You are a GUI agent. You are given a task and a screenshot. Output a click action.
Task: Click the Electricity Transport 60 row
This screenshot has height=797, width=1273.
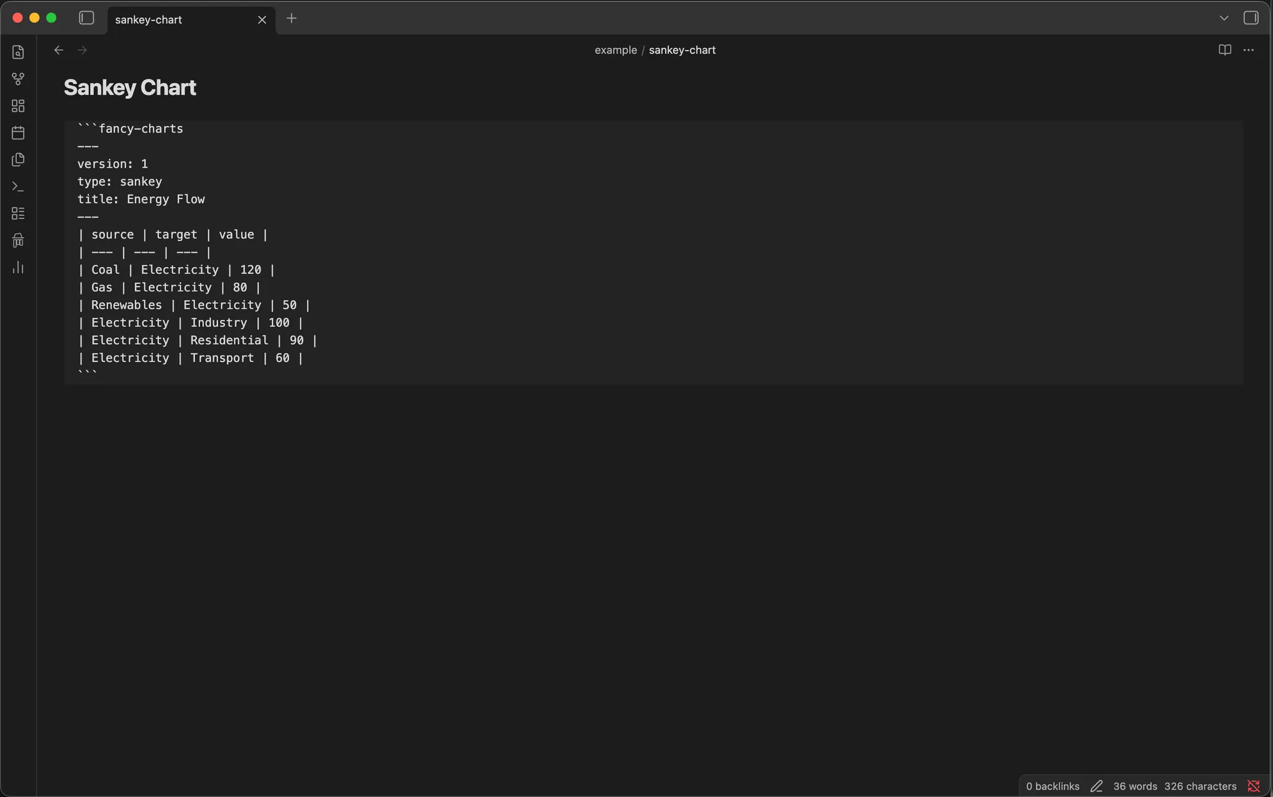click(x=190, y=358)
